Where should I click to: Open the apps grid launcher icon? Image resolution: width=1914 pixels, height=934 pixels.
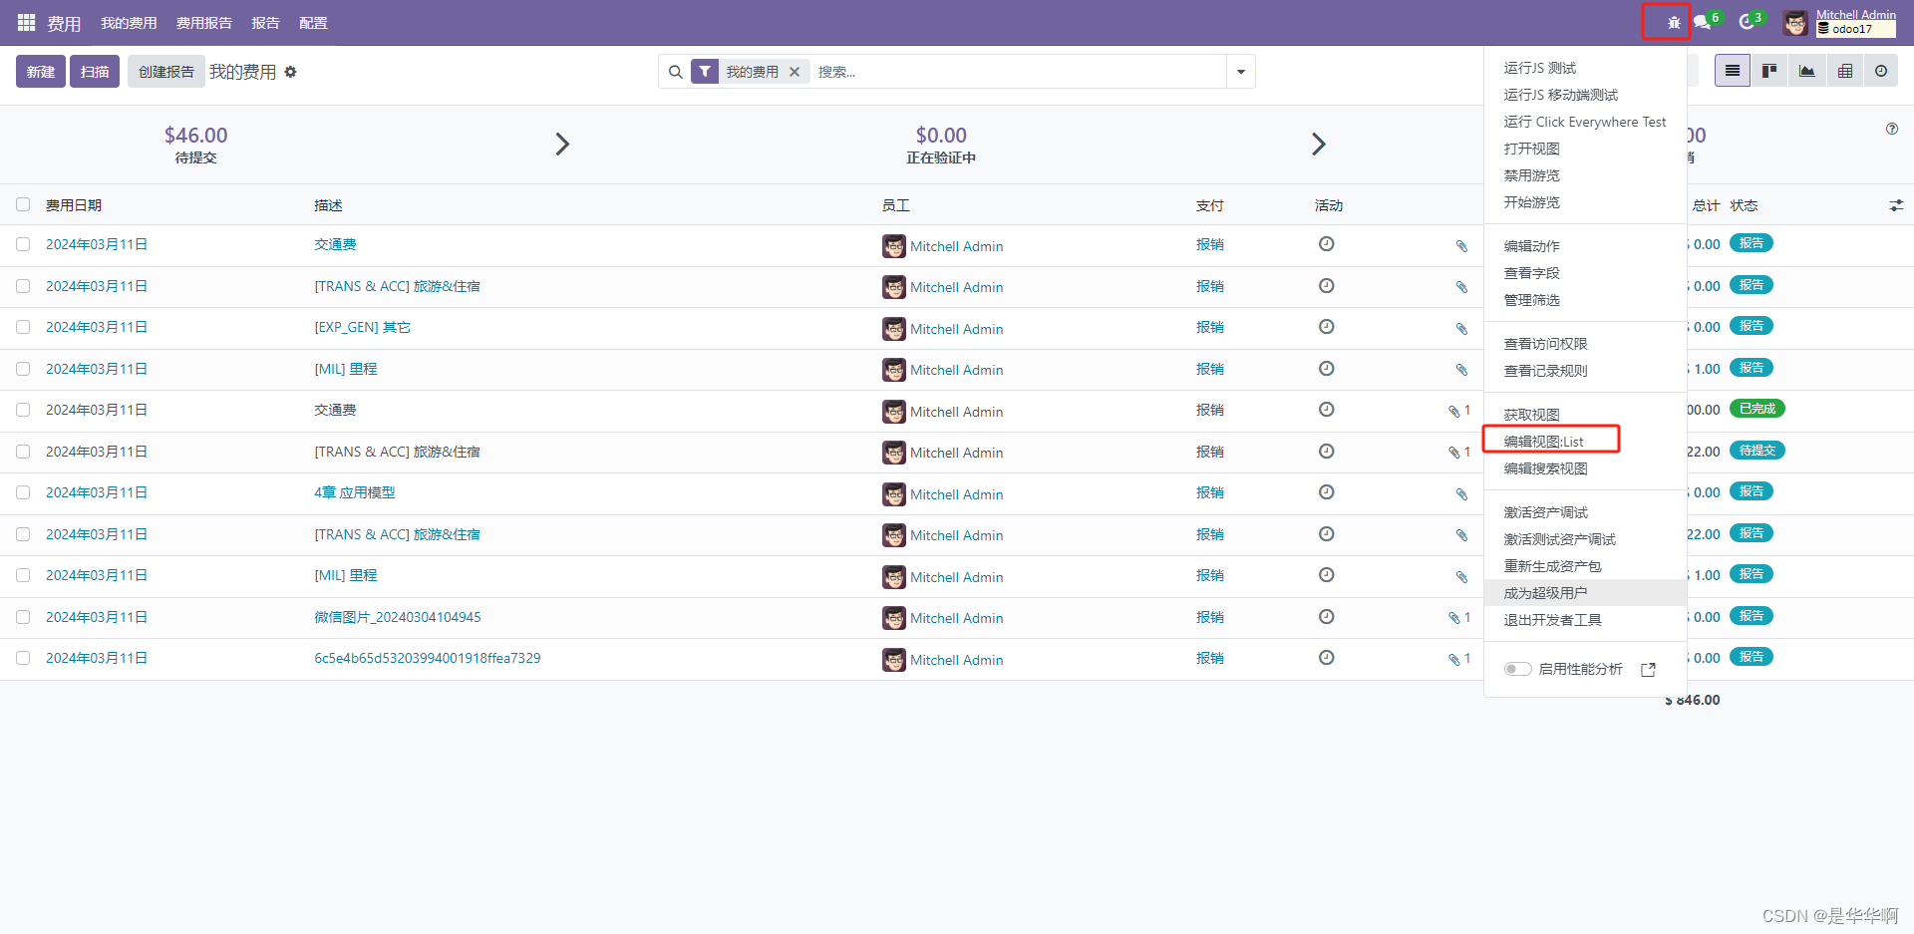[25, 22]
